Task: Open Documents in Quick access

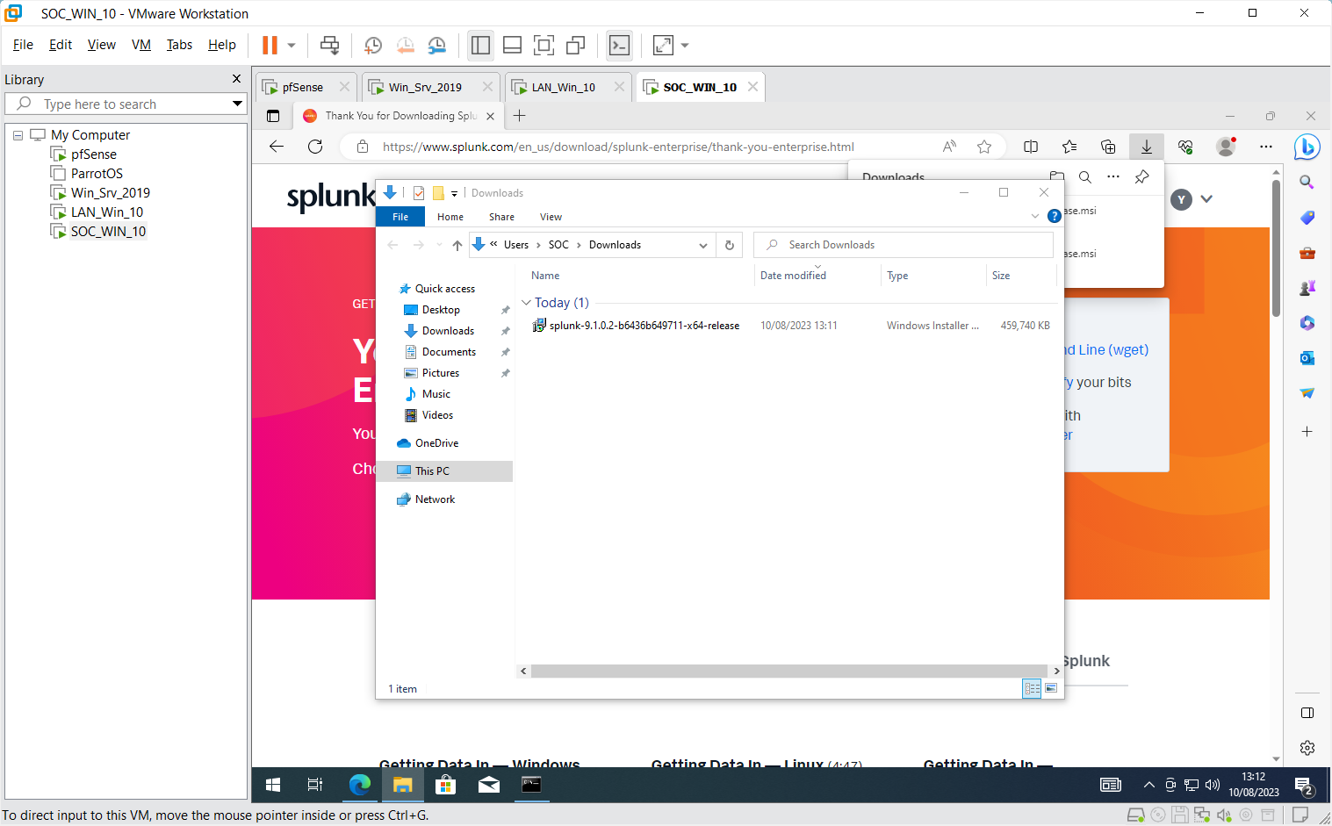Action: click(449, 352)
